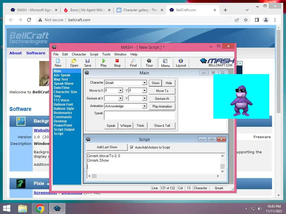Viewport: 286px width, 214px height.
Task: Expand the Gesture at Y dropdown
Action: 144,98
